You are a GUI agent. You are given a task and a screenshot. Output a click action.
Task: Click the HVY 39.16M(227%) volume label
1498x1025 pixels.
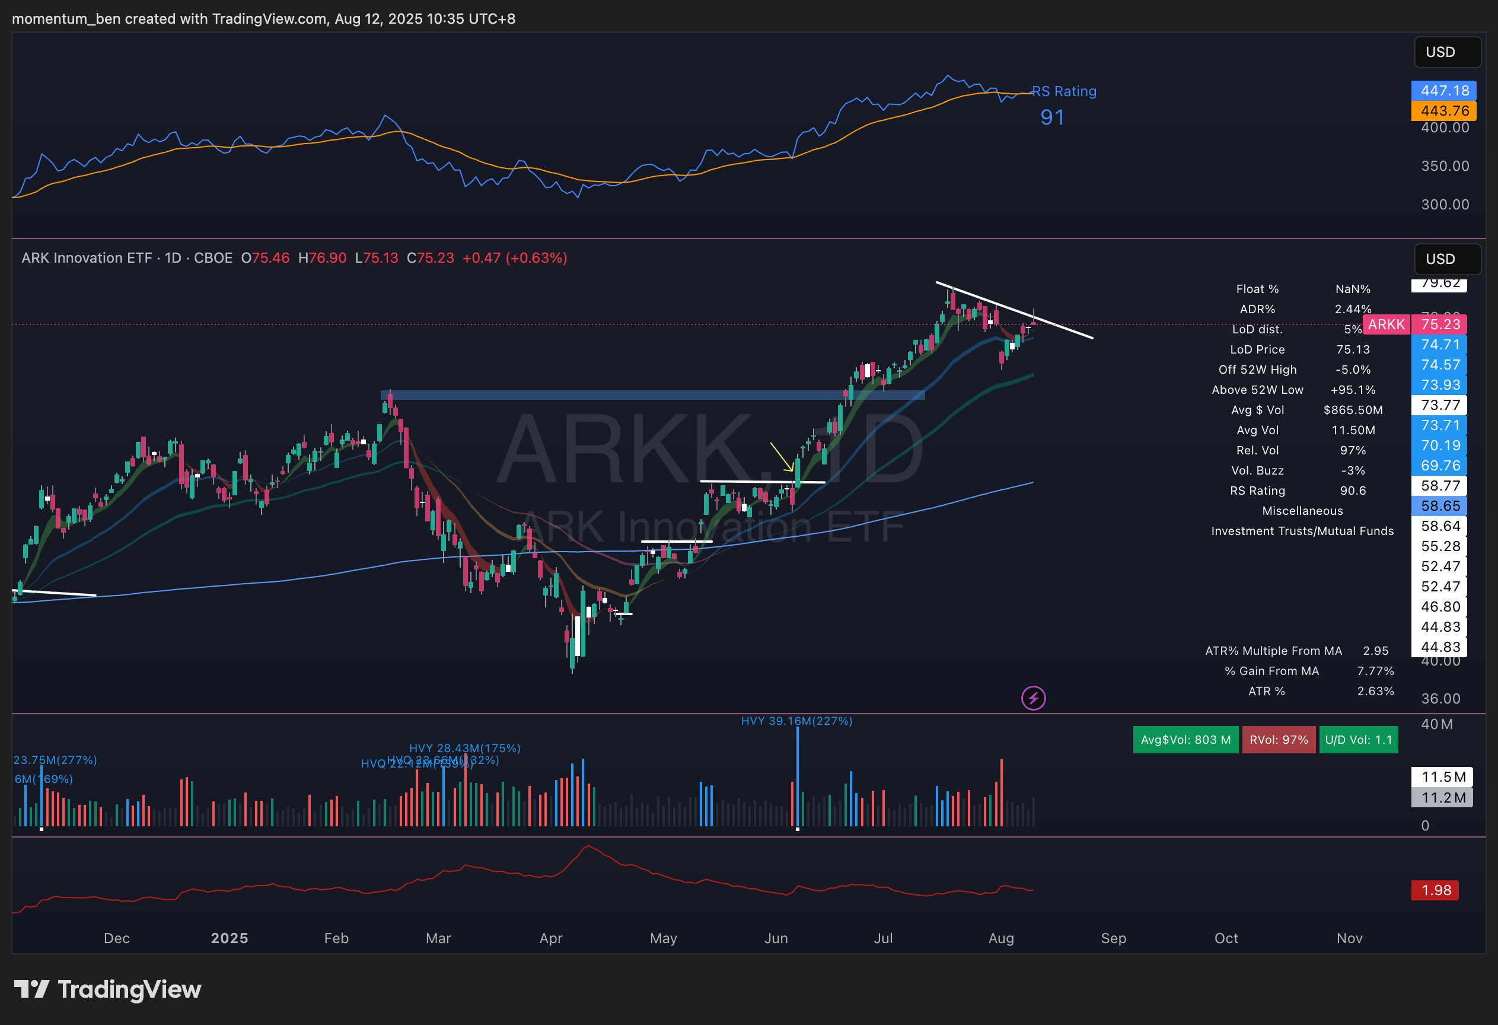point(796,721)
